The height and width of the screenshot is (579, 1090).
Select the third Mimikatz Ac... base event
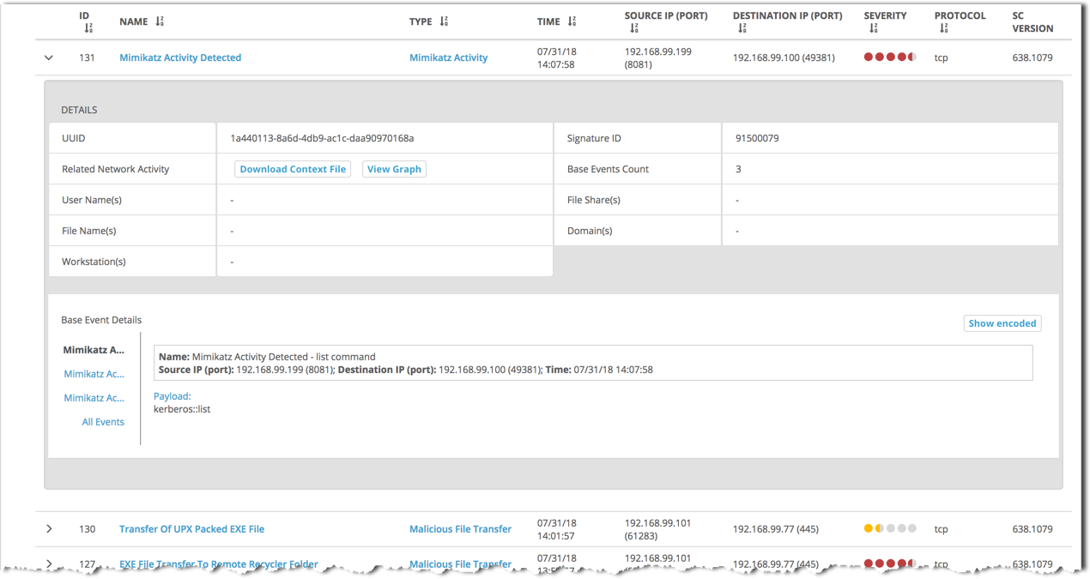[x=94, y=398]
